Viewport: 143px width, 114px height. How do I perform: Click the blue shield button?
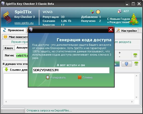tap(127, 64)
